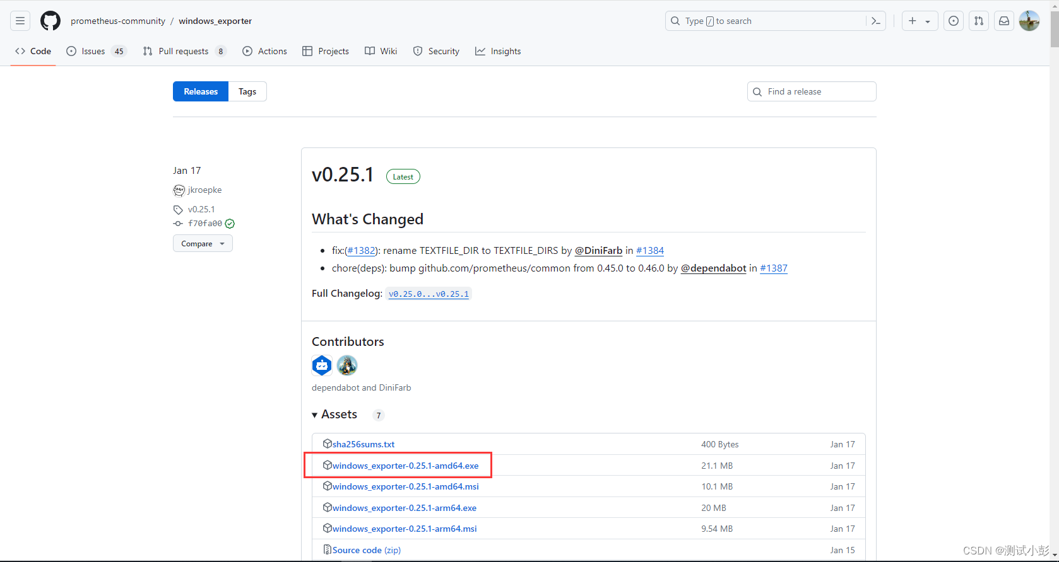This screenshot has width=1059, height=562.
Task: Switch to the Code tab
Action: click(x=33, y=51)
